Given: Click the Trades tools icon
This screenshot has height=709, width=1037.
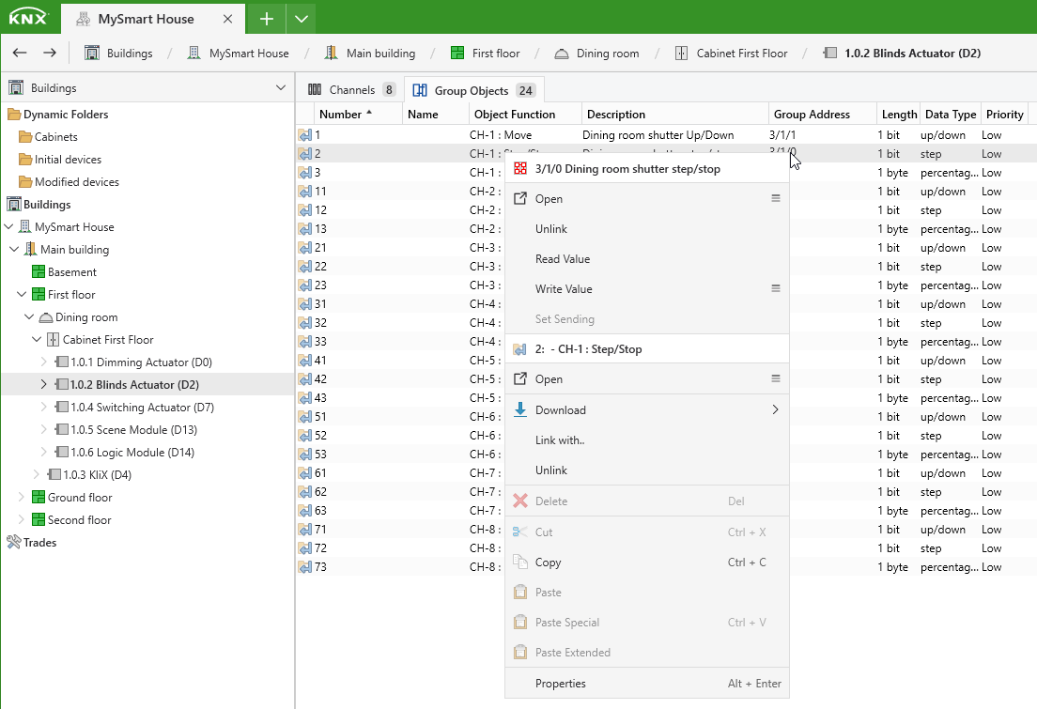Looking at the screenshot, I should tap(14, 543).
